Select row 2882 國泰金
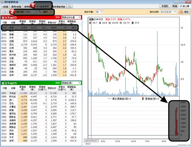 (x=39, y=117)
